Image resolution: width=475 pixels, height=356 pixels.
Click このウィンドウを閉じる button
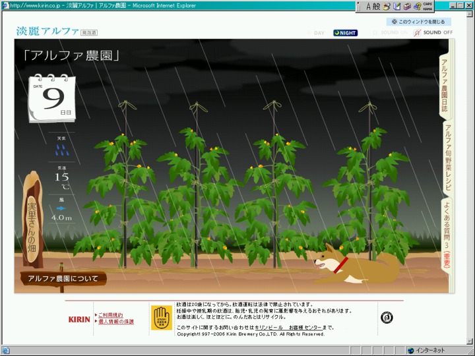[419, 22]
